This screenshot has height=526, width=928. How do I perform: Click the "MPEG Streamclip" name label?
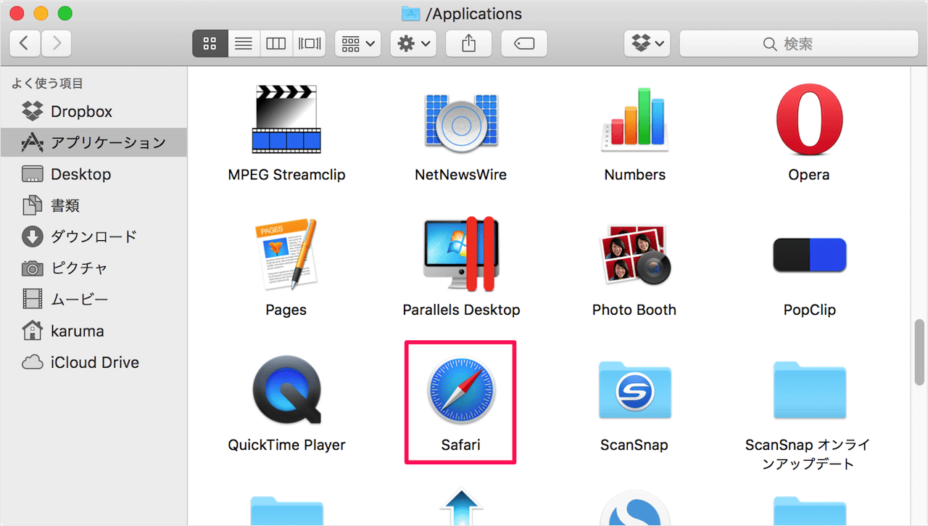286,175
